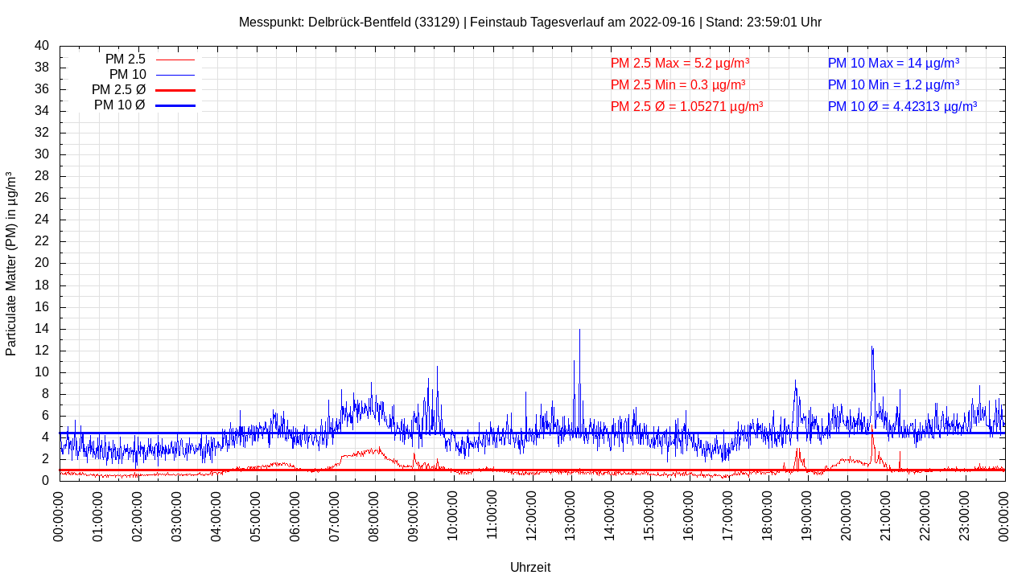Click the thick blue PM 10 Ø legend line
The image size is (1030, 579).
click(175, 105)
